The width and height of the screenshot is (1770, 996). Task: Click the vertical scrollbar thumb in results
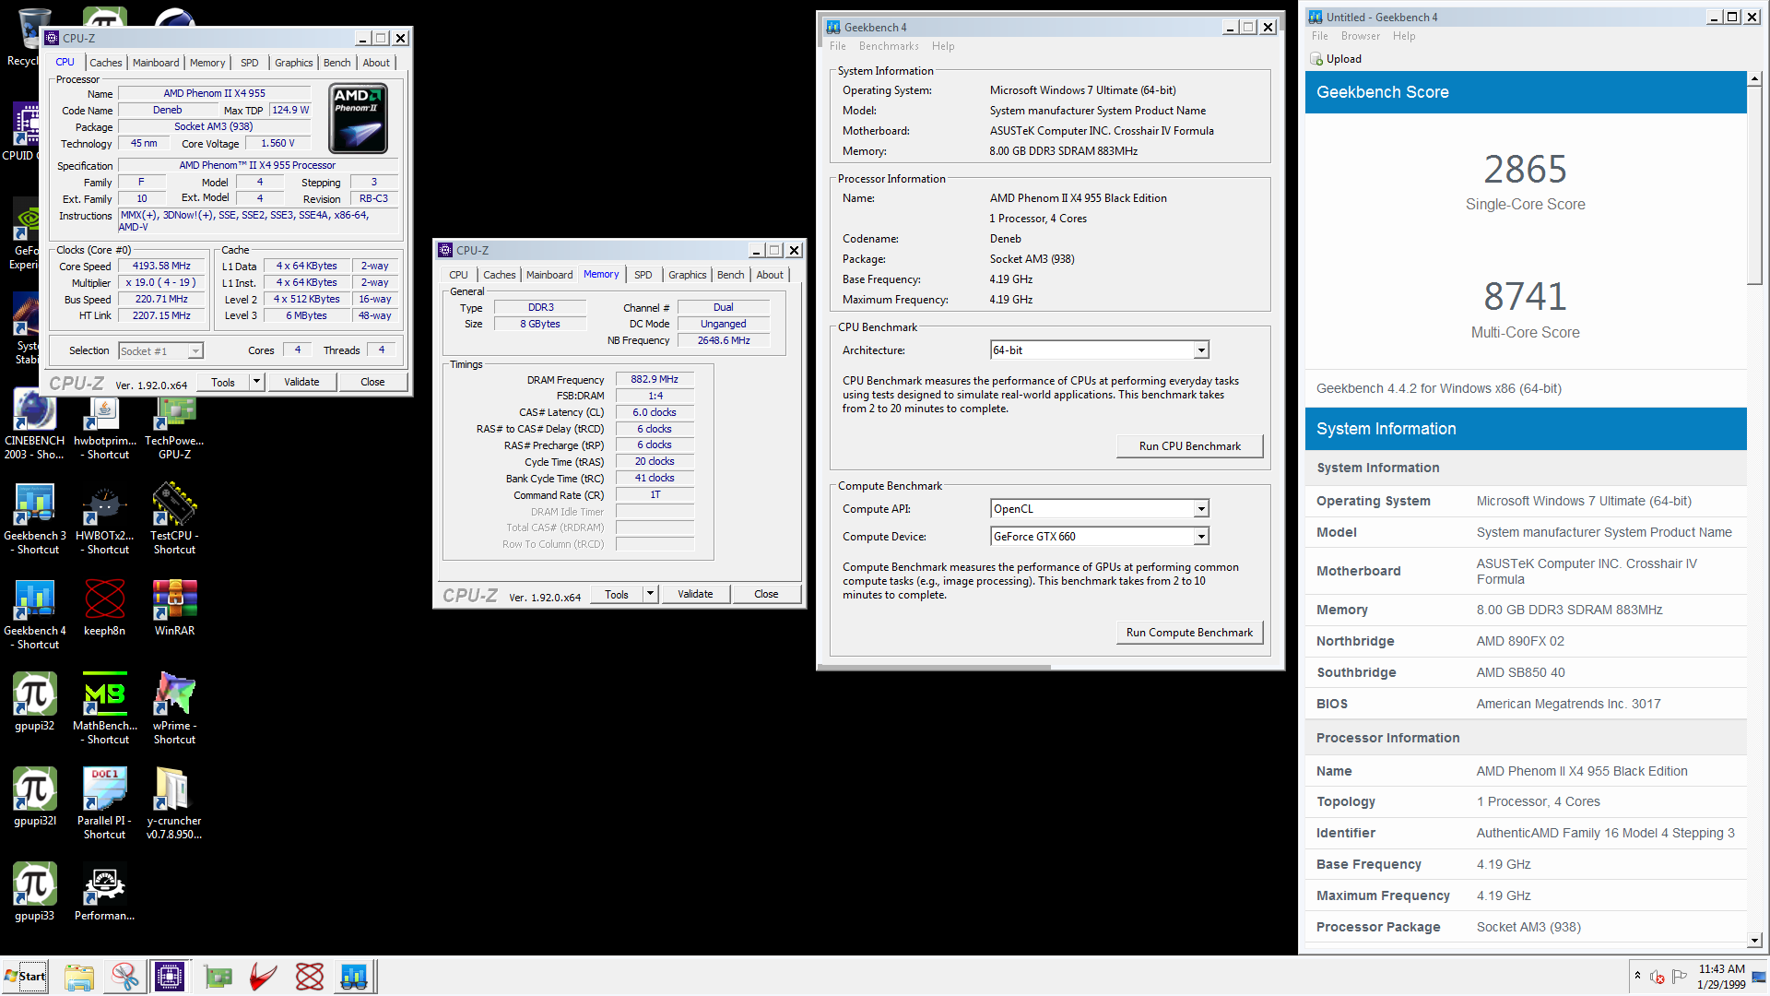[x=1754, y=186]
